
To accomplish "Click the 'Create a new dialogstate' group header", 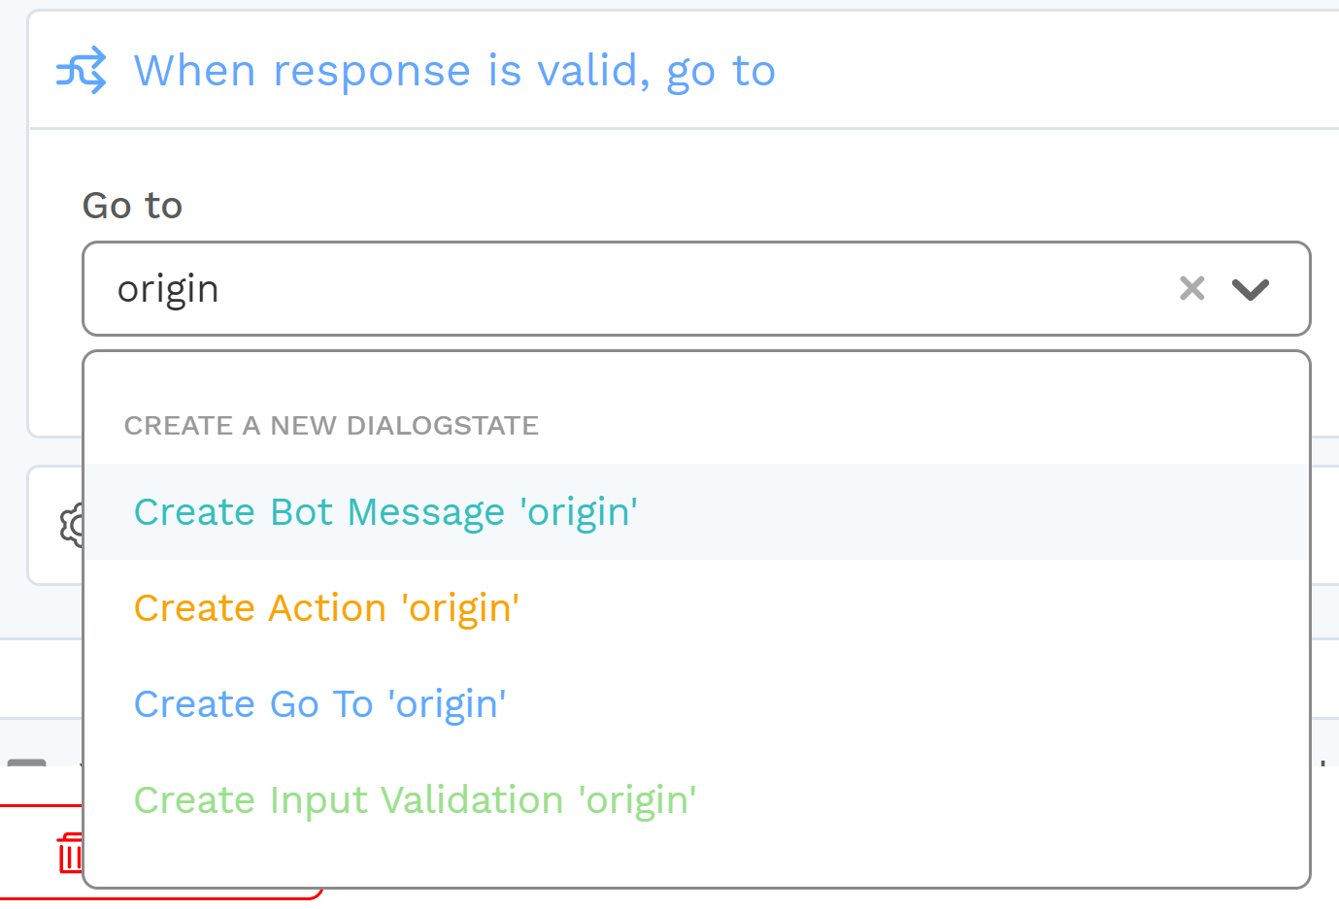I will [331, 425].
